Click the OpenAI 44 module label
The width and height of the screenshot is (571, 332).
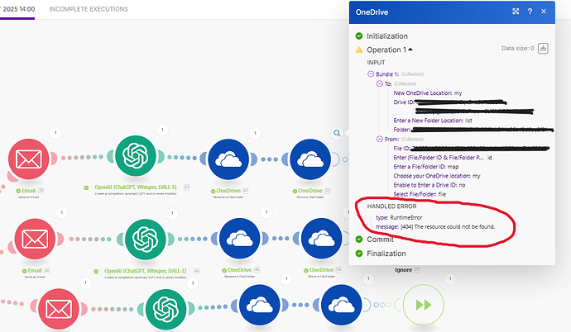[146, 271]
